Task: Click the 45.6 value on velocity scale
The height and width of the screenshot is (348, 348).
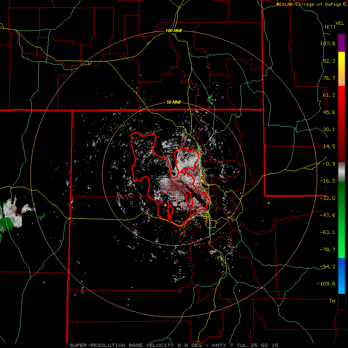Action: 329,112
